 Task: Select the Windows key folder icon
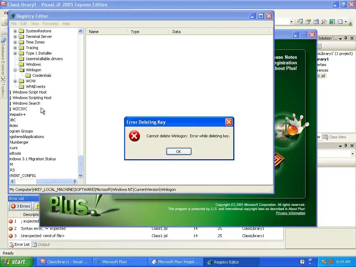pyautogui.click(x=21, y=64)
